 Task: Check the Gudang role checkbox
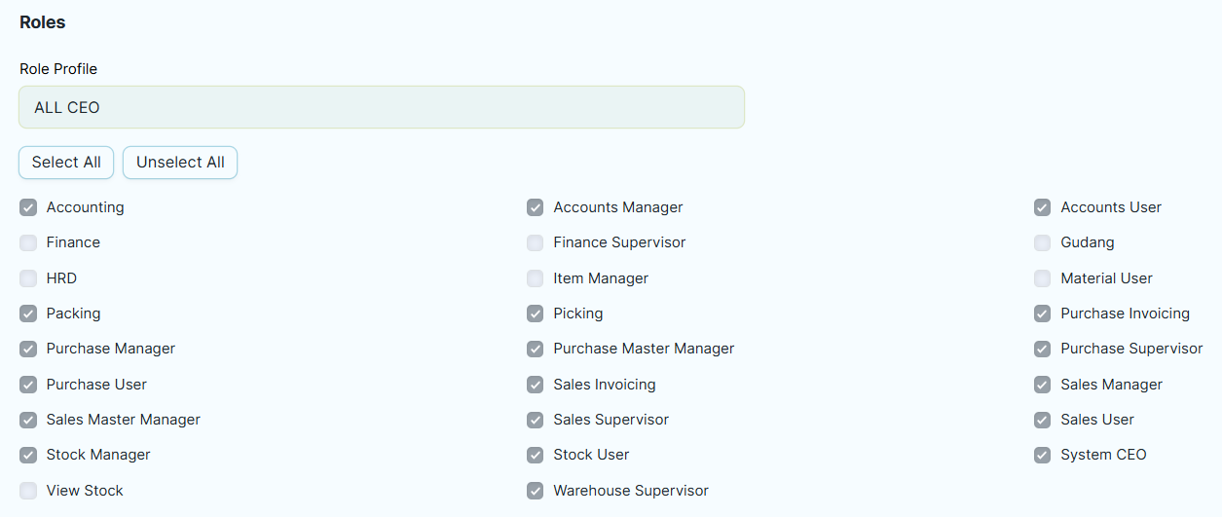(1043, 242)
